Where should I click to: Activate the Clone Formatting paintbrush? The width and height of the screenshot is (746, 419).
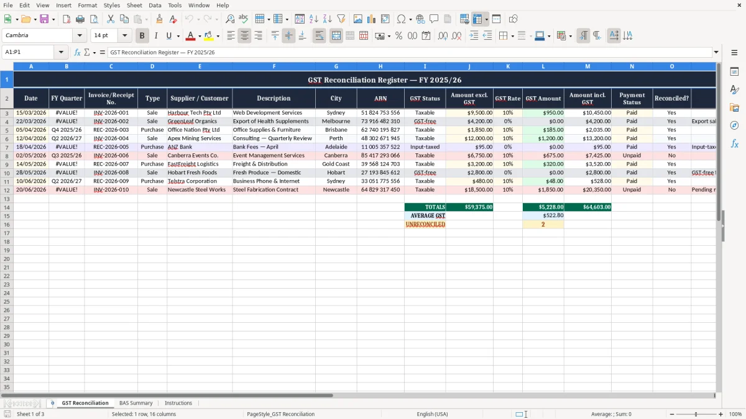(x=159, y=19)
